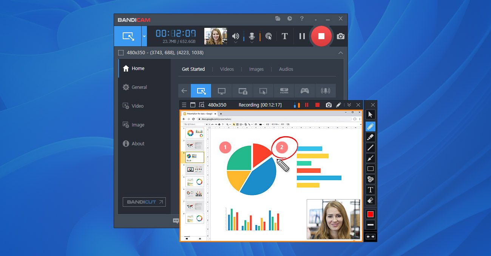491x256 pixels.
Task: Choose the specific window lock recording mode
Action: tap(242, 91)
